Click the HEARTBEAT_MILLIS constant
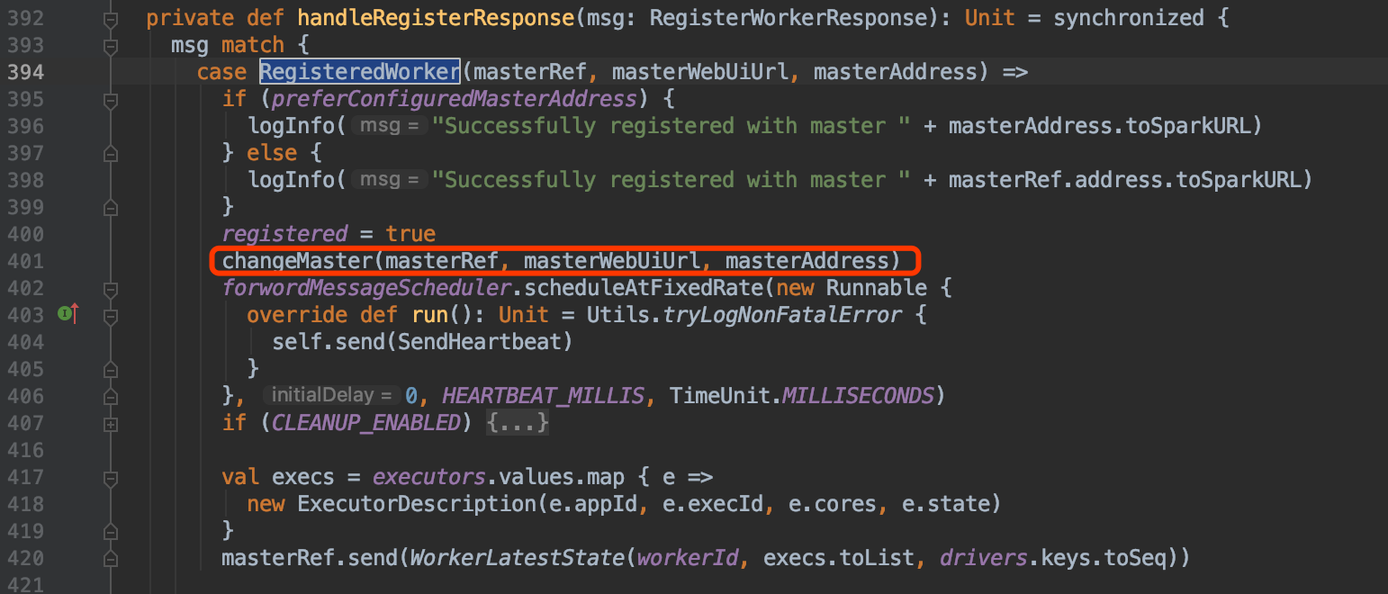1388x594 pixels. 543,396
